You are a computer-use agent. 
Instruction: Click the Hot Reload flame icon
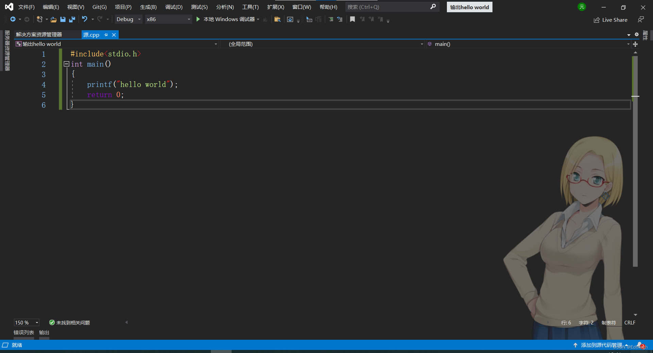tap(265, 20)
